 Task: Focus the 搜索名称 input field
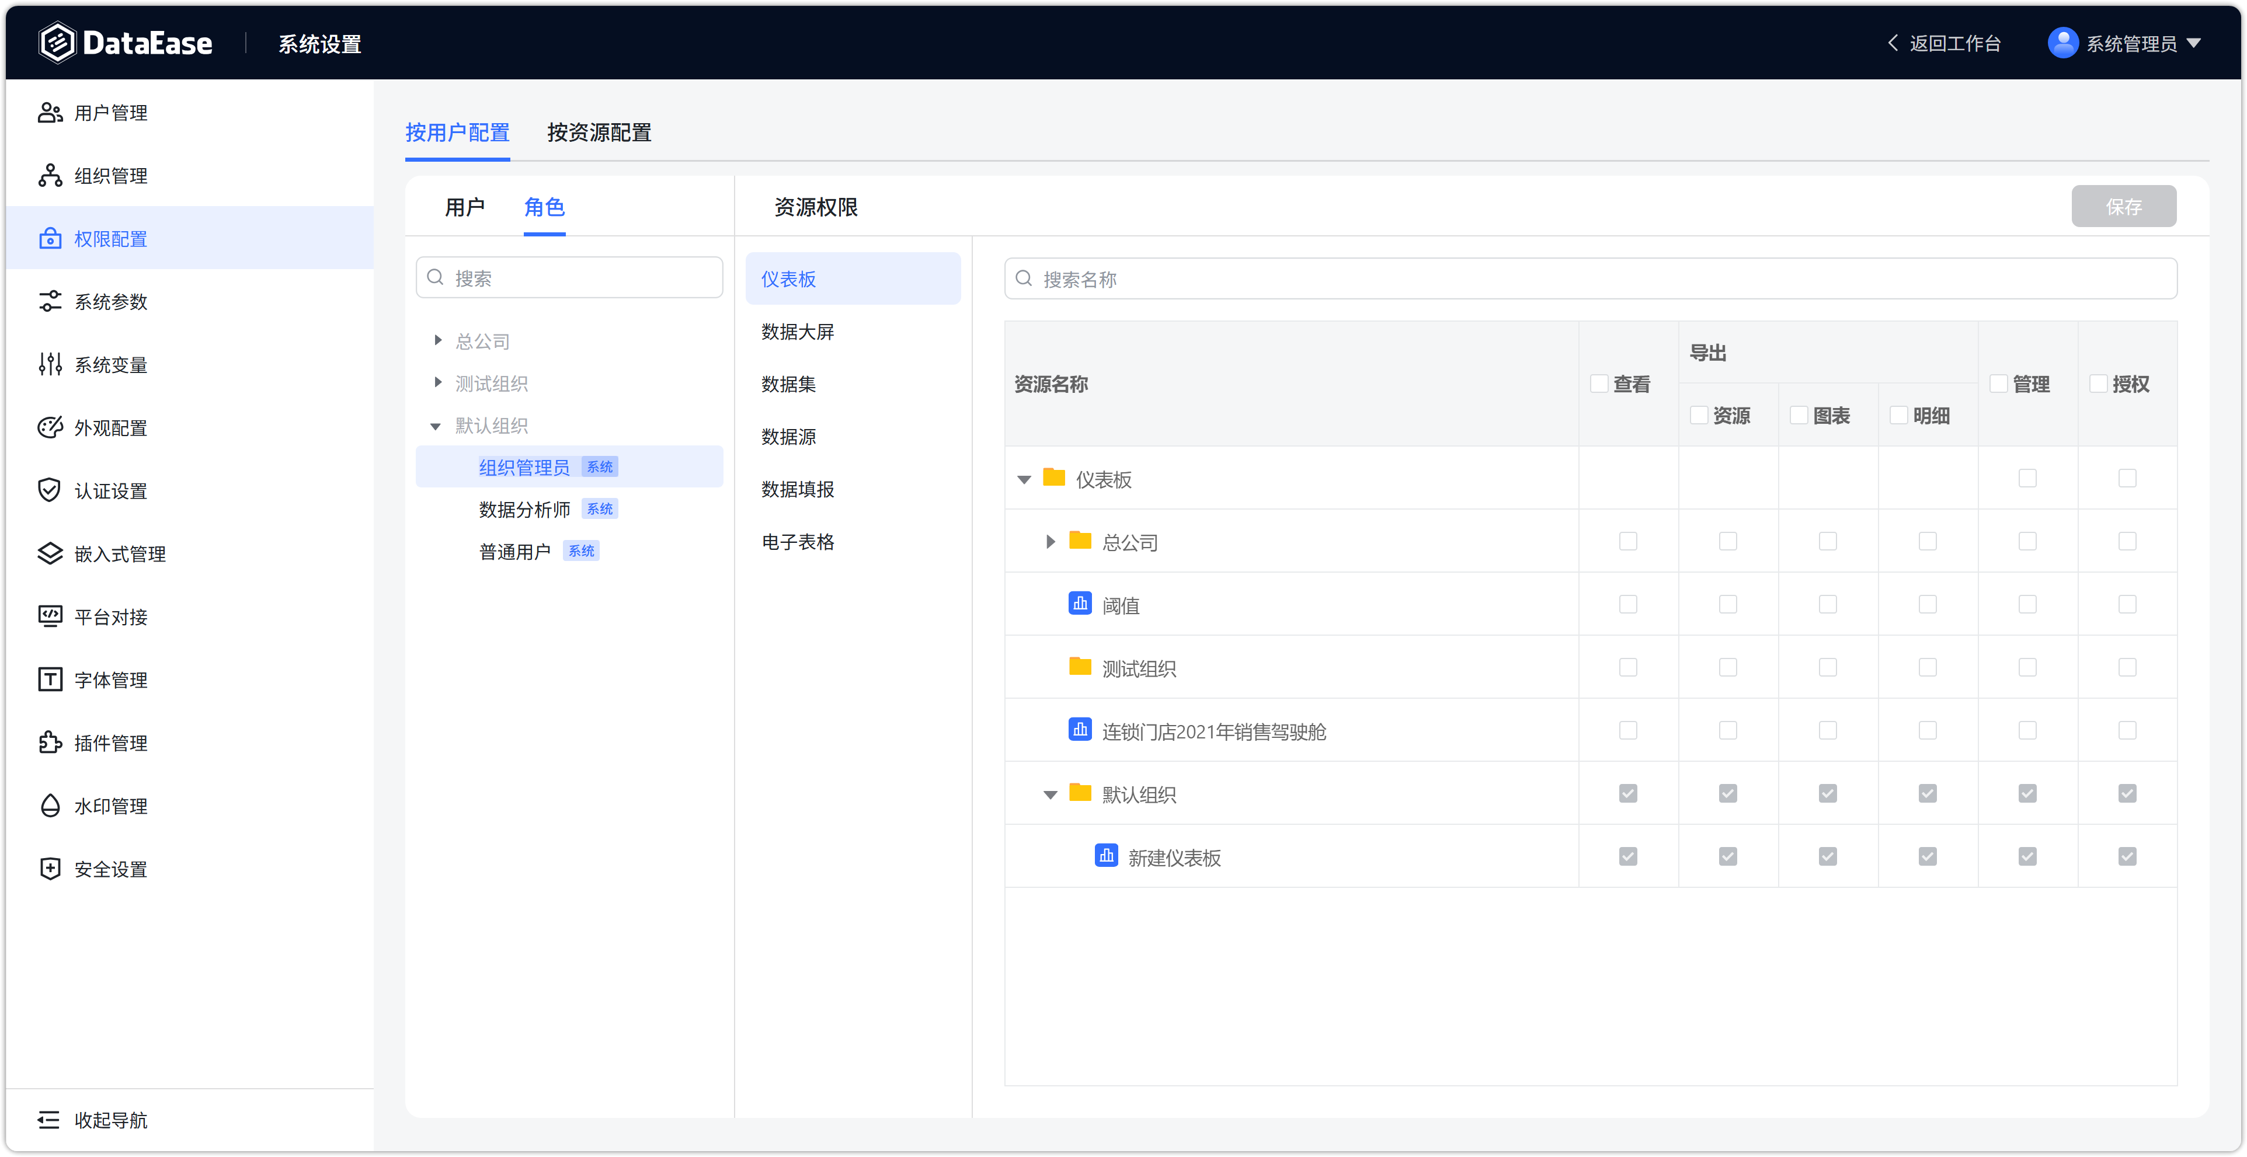(x=1590, y=278)
